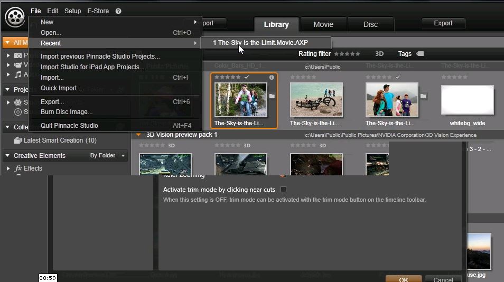Click the film reel project icon in tree
This screenshot has height=282, width=504.
coord(18,102)
